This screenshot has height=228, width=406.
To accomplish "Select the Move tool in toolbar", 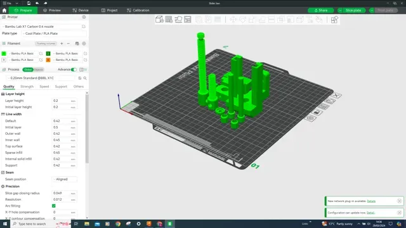I will (233, 20).
